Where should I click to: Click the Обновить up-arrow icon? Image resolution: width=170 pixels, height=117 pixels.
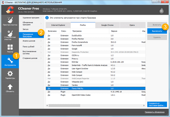[x=10, y=87]
